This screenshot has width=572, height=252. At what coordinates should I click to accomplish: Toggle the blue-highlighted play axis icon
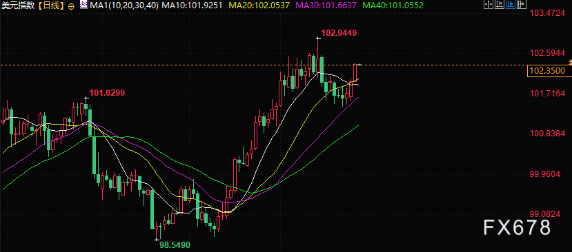pos(511,4)
